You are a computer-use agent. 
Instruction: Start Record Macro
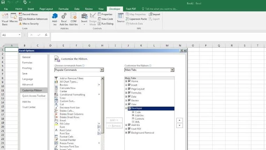click(28, 14)
